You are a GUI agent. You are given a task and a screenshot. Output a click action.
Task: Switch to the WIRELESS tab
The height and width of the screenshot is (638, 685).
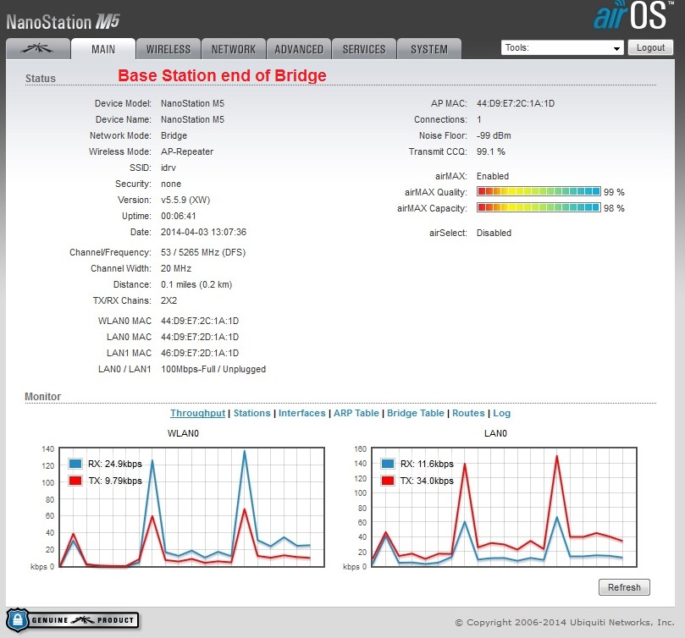168,49
